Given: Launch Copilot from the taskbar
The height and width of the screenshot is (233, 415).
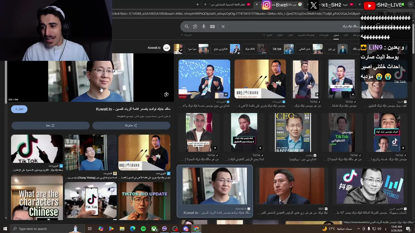Looking at the screenshot, I should (101, 229).
